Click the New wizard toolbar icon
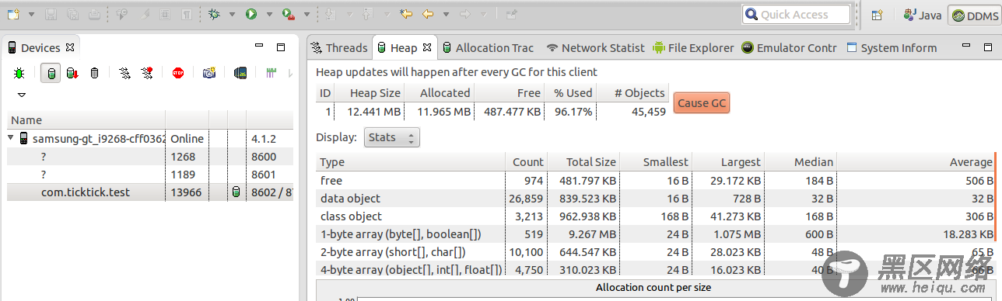The image size is (1002, 301). [12, 14]
